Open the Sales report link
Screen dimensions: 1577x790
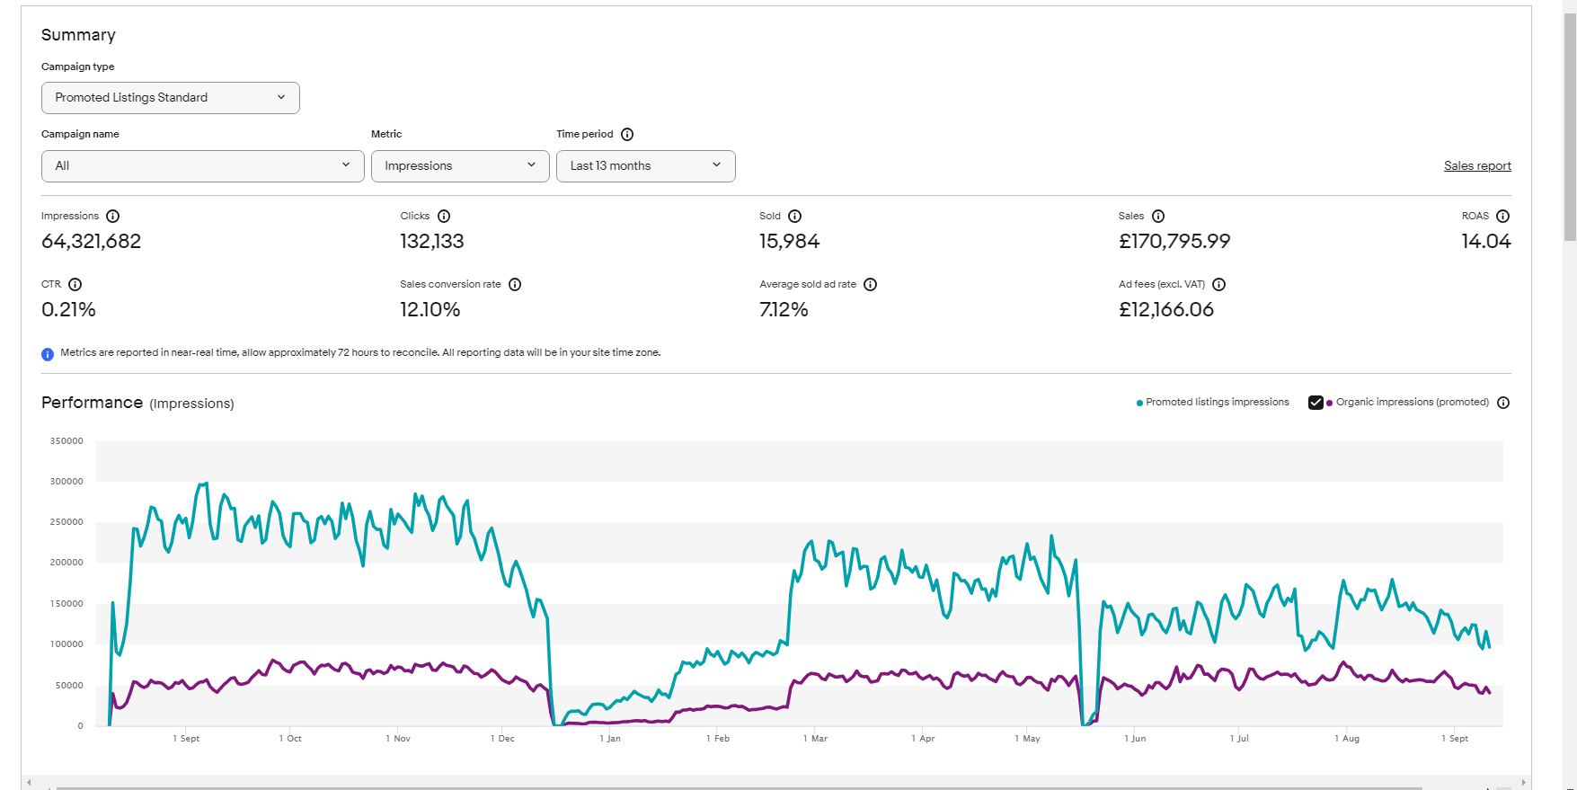[1477, 166]
